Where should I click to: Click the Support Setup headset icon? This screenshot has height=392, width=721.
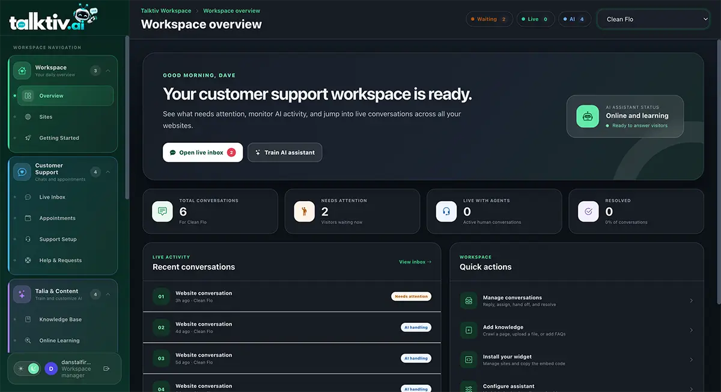28,239
